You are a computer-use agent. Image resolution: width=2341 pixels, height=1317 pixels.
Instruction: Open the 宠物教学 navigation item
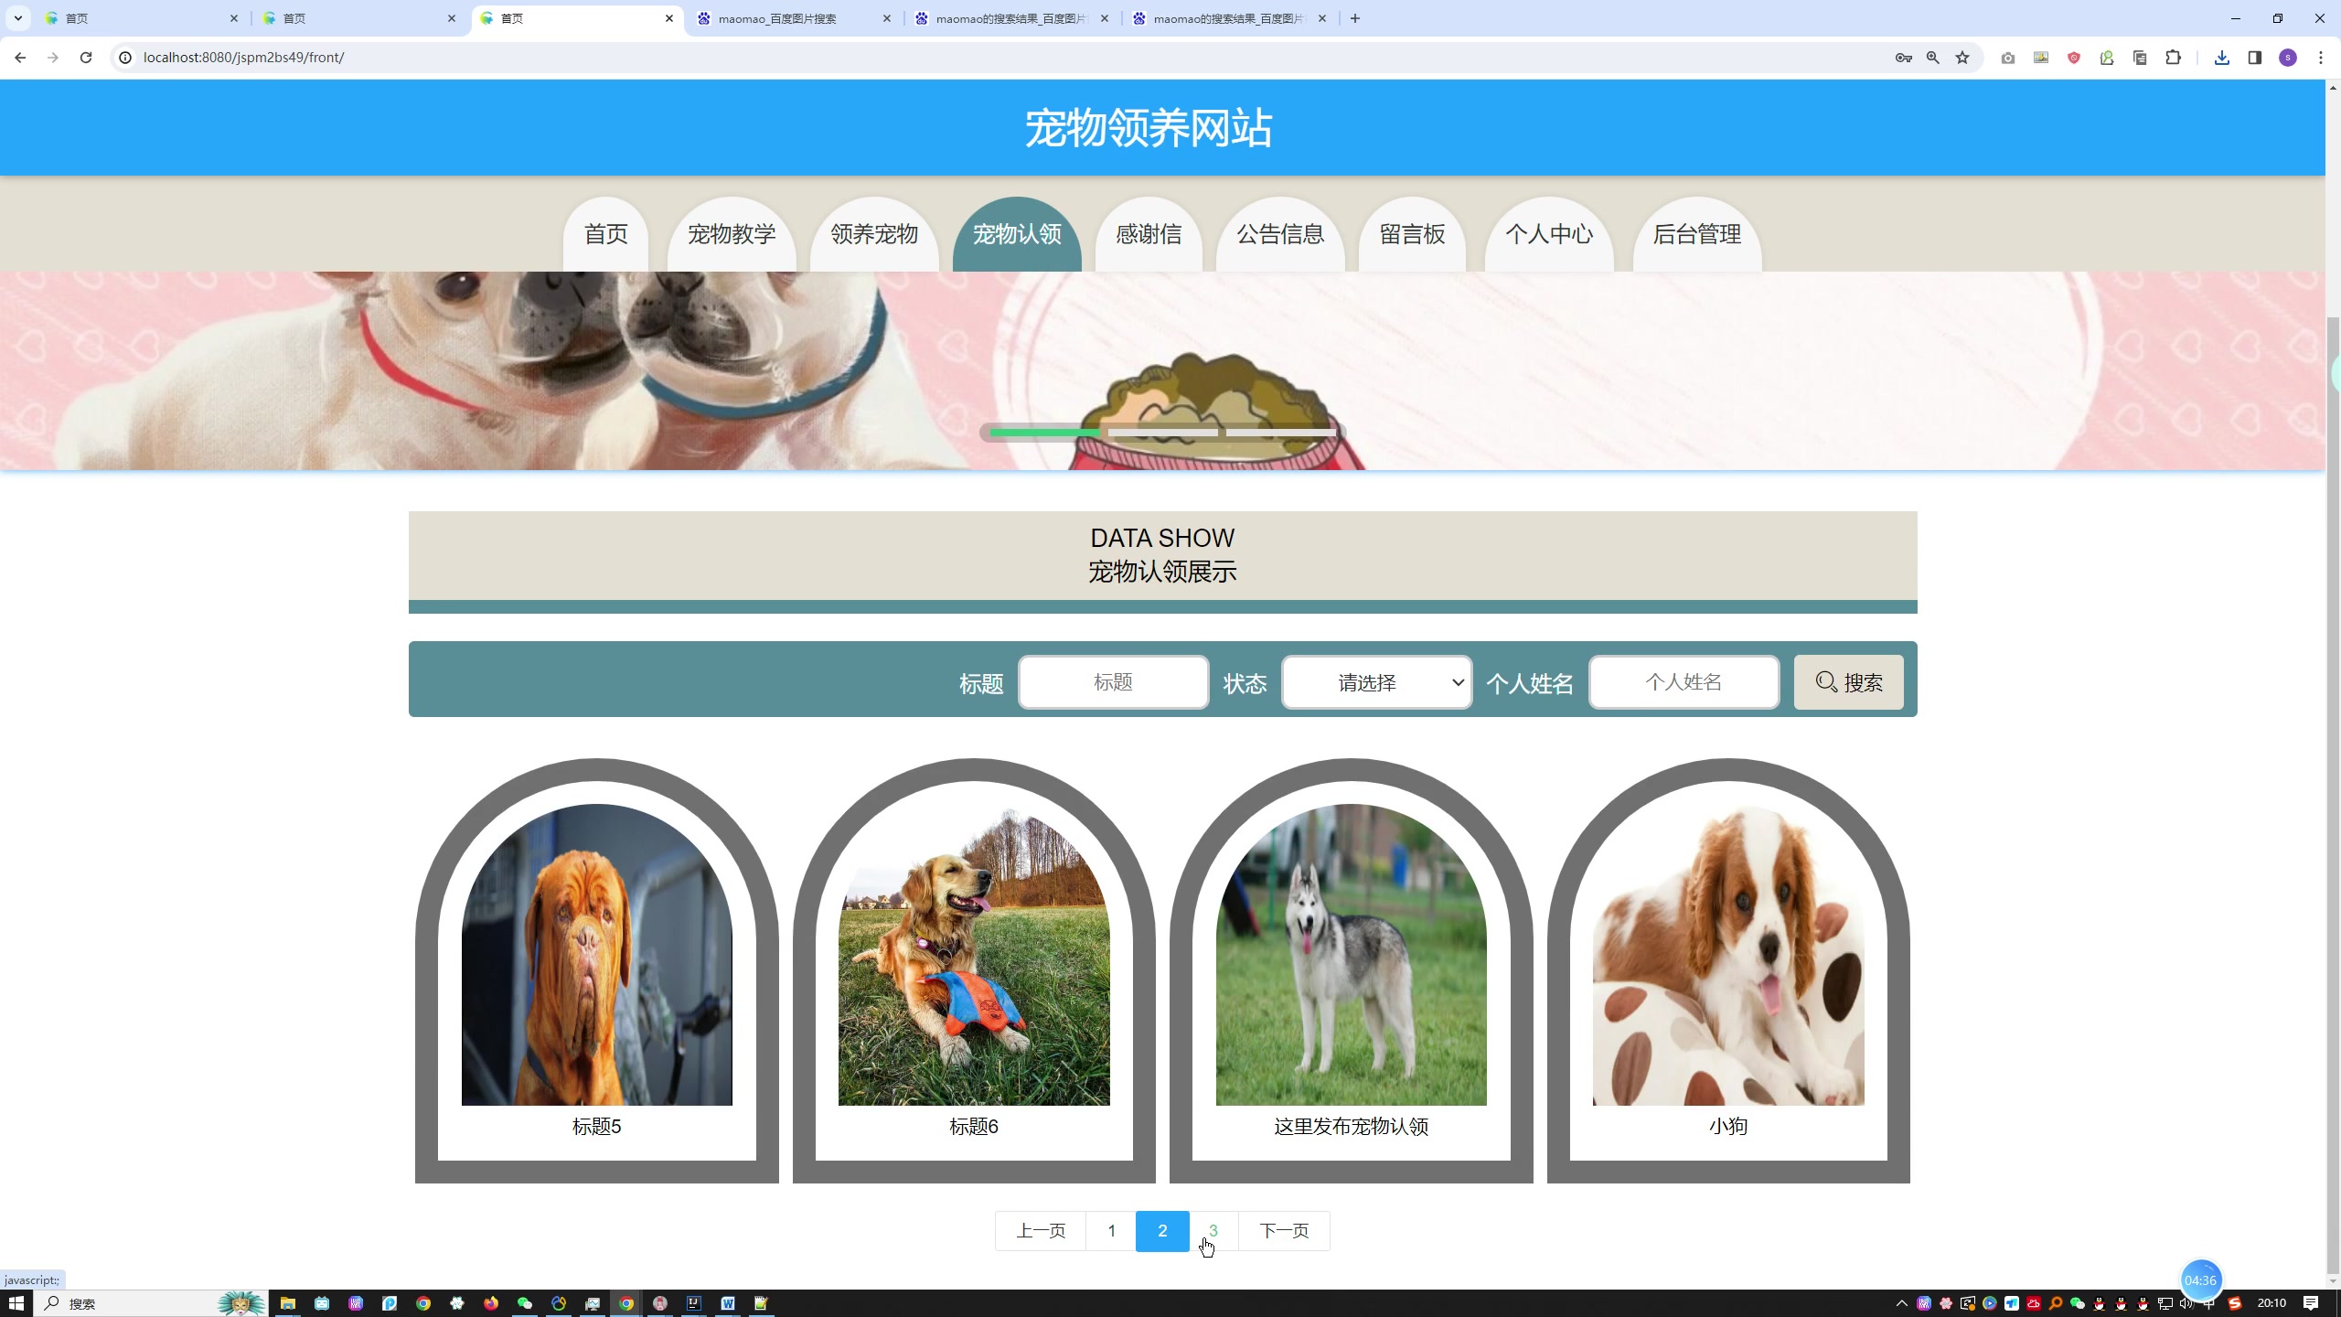click(732, 234)
